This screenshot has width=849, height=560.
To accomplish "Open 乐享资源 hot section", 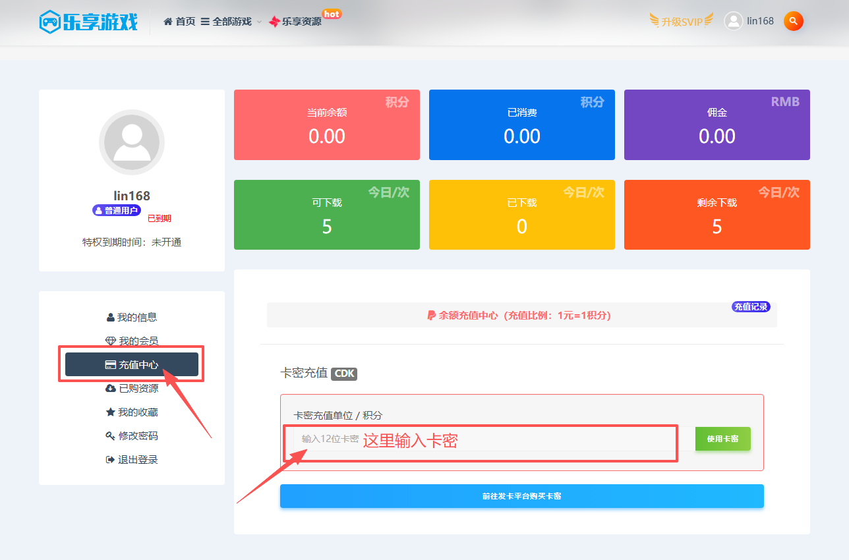I will [x=295, y=22].
